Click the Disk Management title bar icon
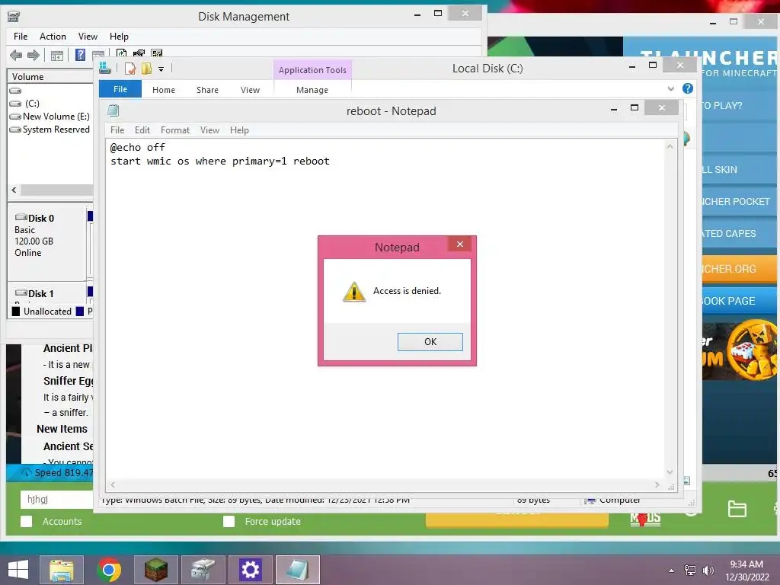Image resolution: width=780 pixels, height=585 pixels. pyautogui.click(x=14, y=17)
